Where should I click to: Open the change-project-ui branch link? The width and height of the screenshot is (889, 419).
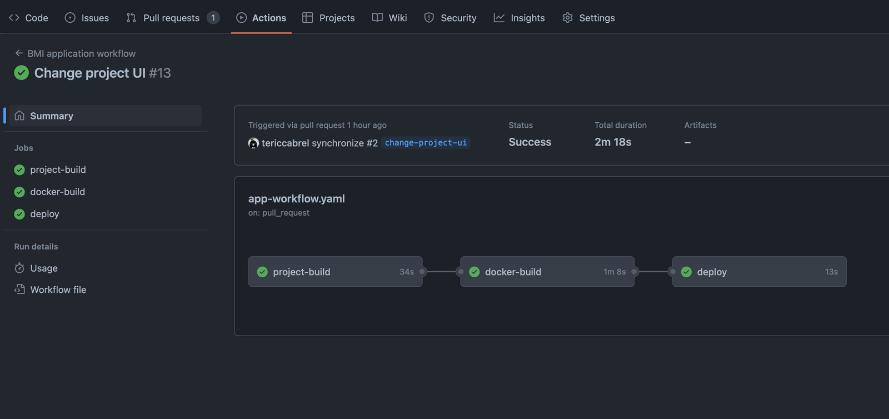(x=426, y=143)
